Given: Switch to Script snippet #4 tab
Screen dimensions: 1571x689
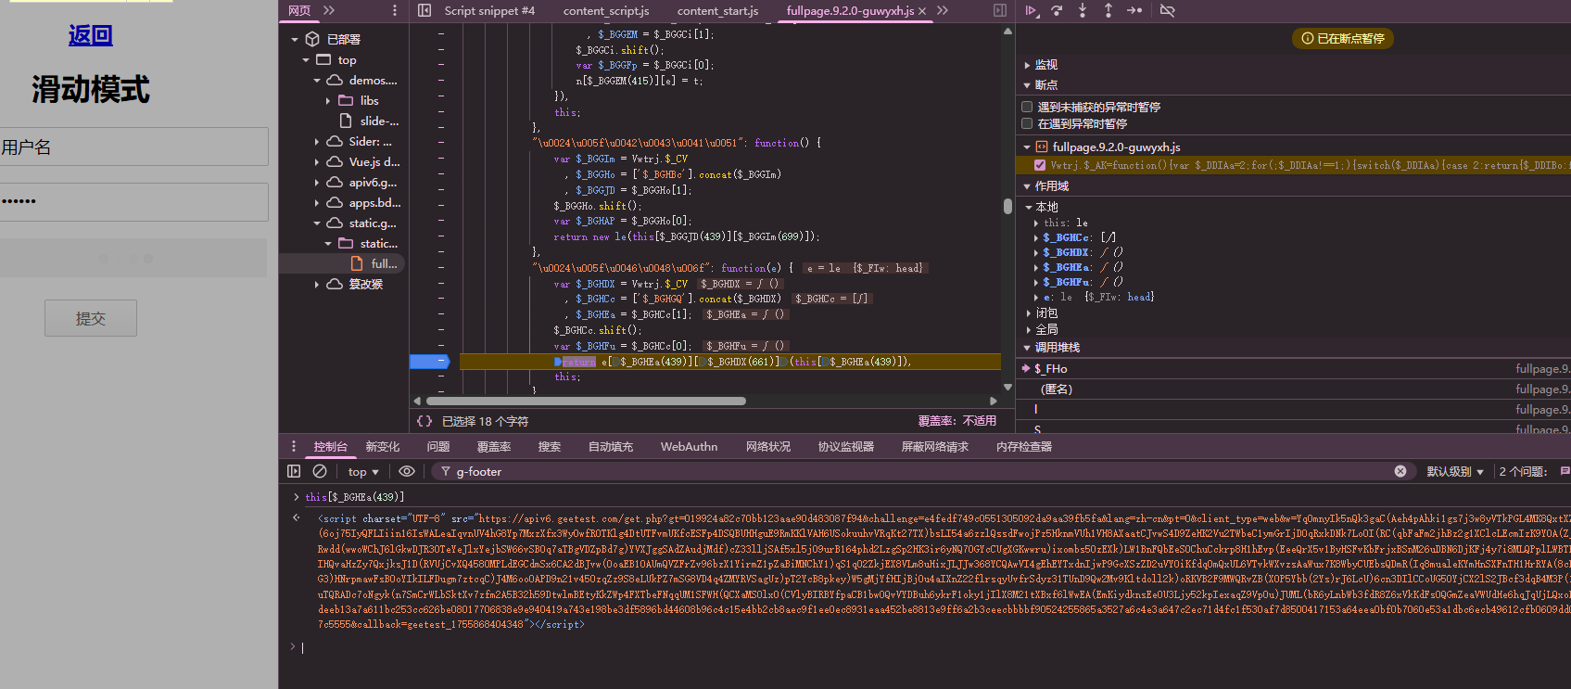Looking at the screenshot, I should click(489, 10).
